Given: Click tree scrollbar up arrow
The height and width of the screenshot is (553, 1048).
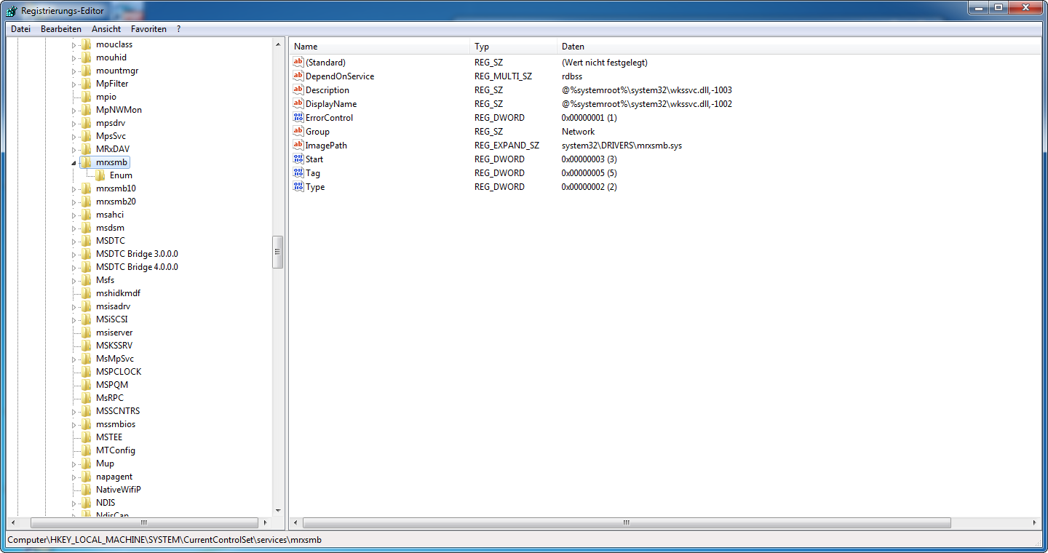Looking at the screenshot, I should click(x=278, y=44).
